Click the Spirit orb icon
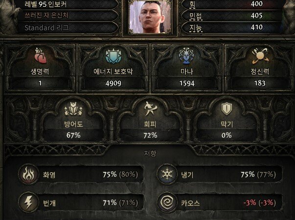 point(260,56)
